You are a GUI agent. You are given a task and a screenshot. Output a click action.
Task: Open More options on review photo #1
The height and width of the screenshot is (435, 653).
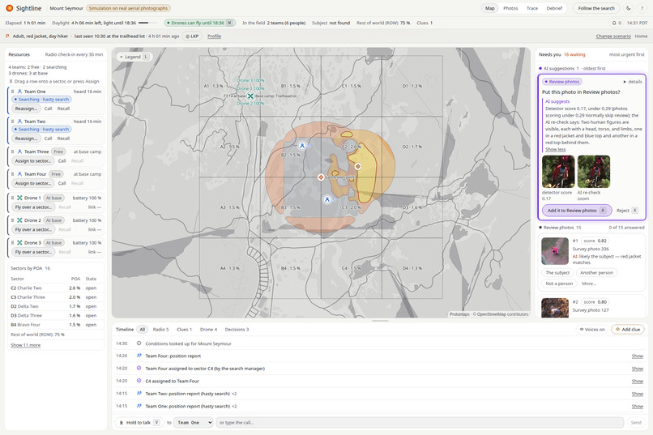589,284
